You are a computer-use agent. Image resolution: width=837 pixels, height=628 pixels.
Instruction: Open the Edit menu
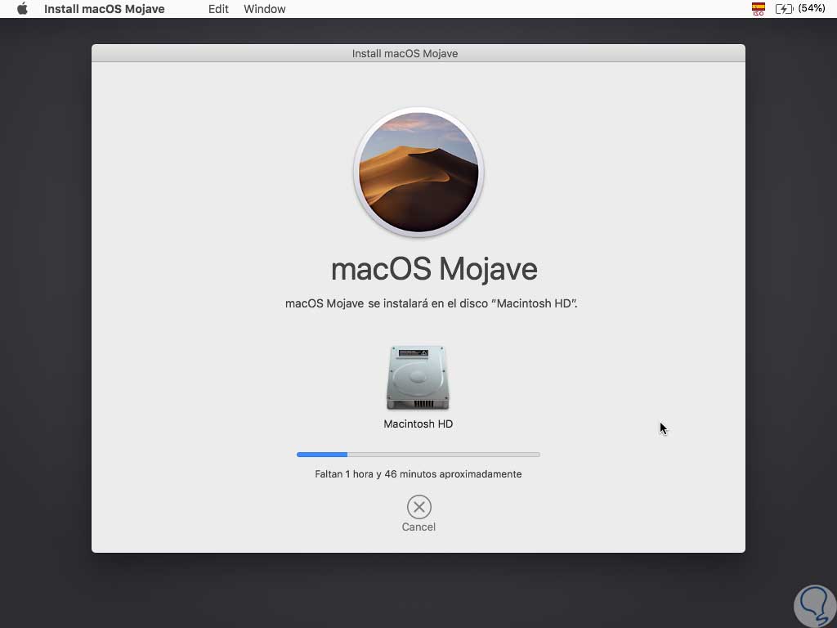pos(218,9)
